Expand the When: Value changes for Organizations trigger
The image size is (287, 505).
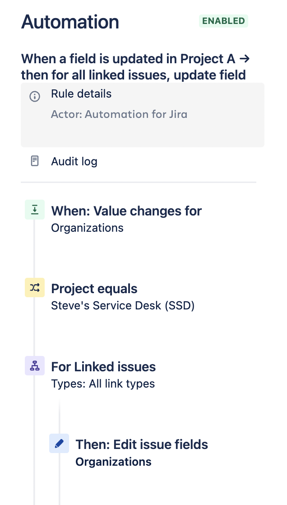126,211
